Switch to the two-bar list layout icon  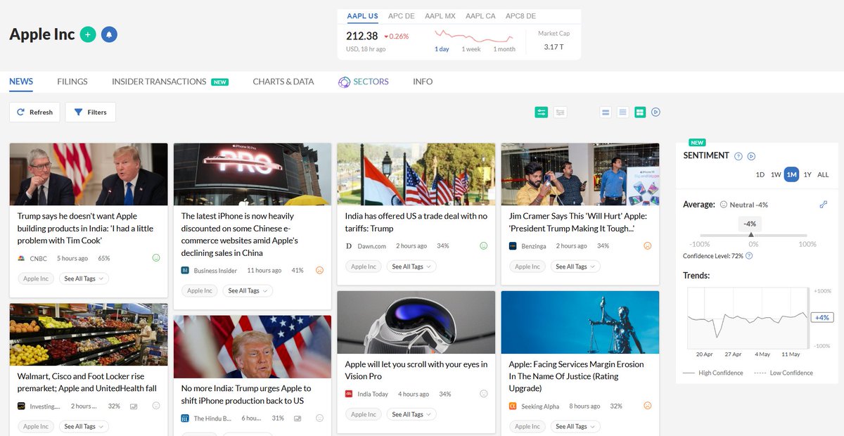[606, 112]
